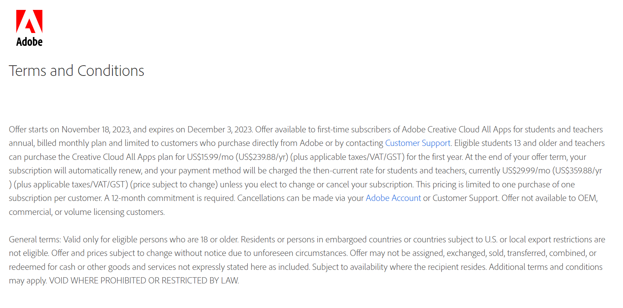
Task: Click the red Adobe logo icon
Action: pos(29,22)
